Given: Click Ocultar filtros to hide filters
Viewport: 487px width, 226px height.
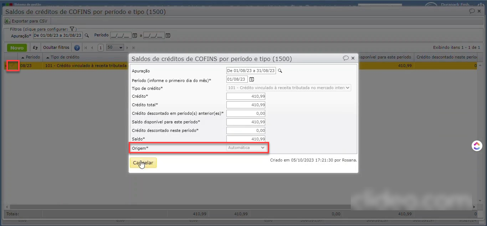Looking at the screenshot, I should tap(56, 47).
